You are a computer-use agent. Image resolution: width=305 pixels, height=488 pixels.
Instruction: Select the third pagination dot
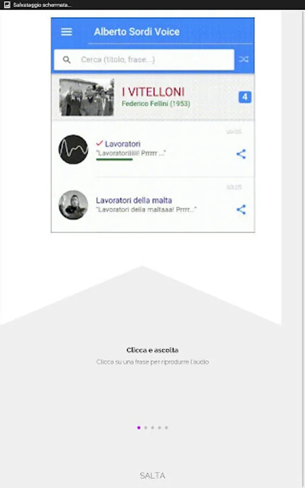click(152, 428)
